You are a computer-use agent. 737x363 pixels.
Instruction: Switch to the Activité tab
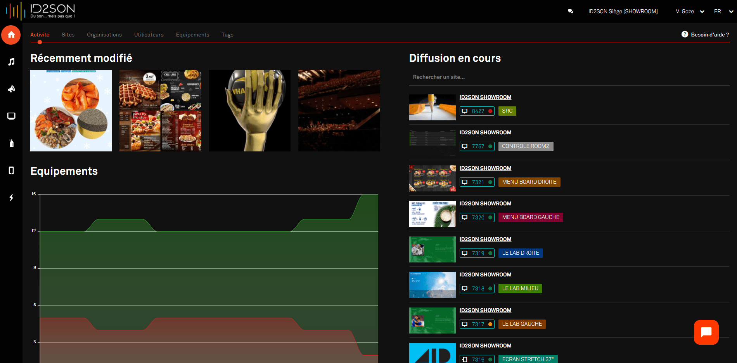(40, 35)
